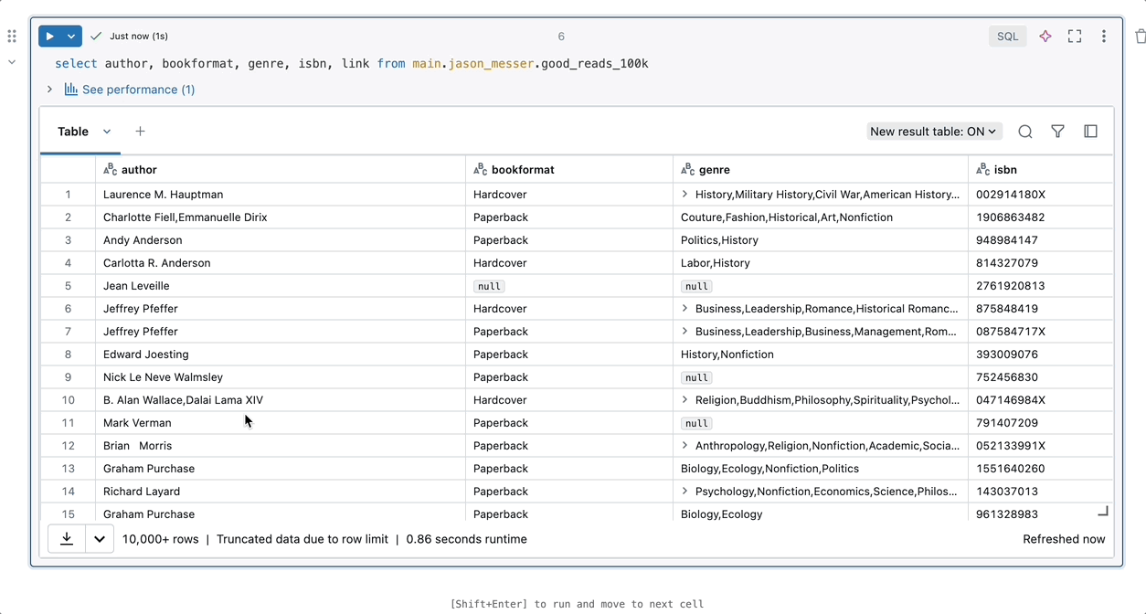Expand the See performance section

pos(50,90)
